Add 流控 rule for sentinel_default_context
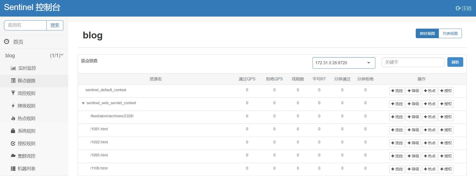 click(x=397, y=91)
